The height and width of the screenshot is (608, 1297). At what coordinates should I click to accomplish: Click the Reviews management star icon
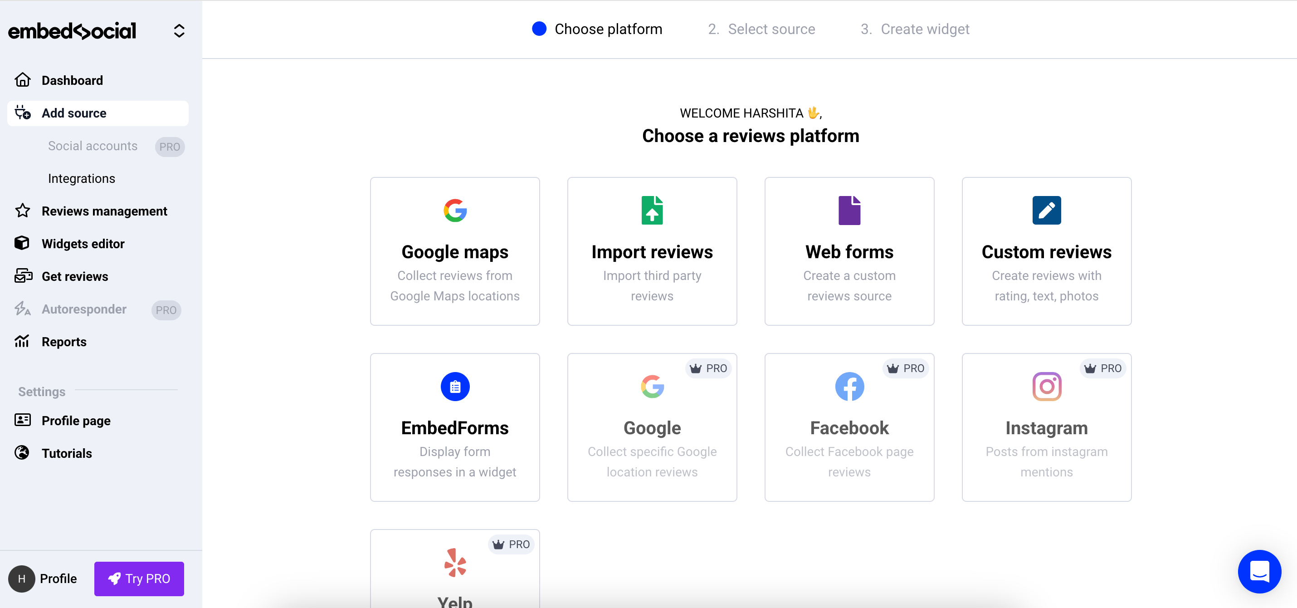click(x=22, y=211)
